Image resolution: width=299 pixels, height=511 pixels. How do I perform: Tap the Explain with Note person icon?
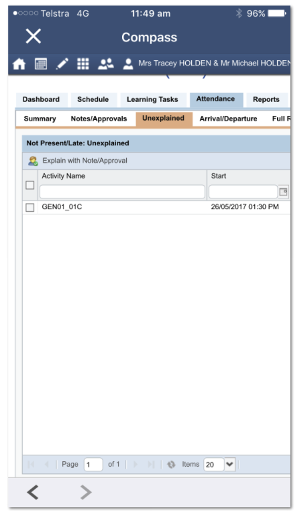(x=33, y=161)
